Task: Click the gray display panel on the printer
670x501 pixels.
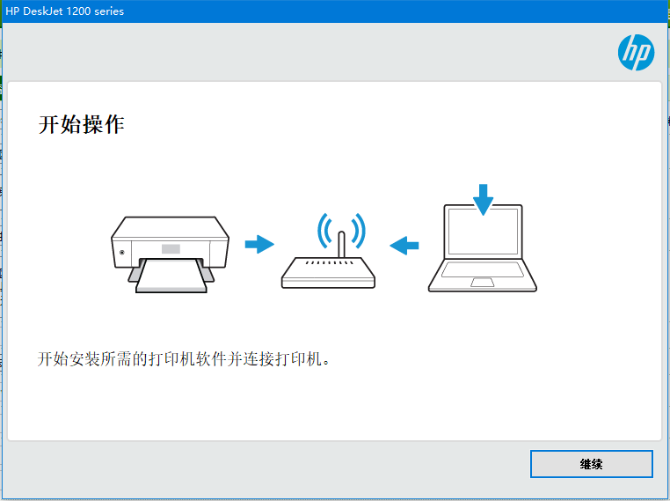Action: (171, 249)
